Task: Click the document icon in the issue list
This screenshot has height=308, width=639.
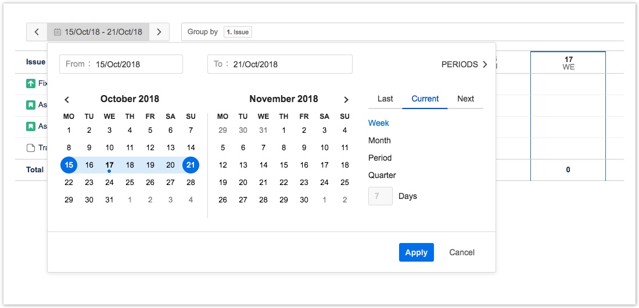Action: [x=31, y=148]
